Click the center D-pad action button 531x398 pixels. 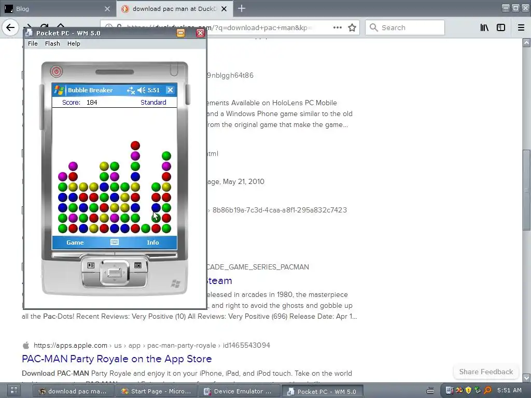[115, 273]
